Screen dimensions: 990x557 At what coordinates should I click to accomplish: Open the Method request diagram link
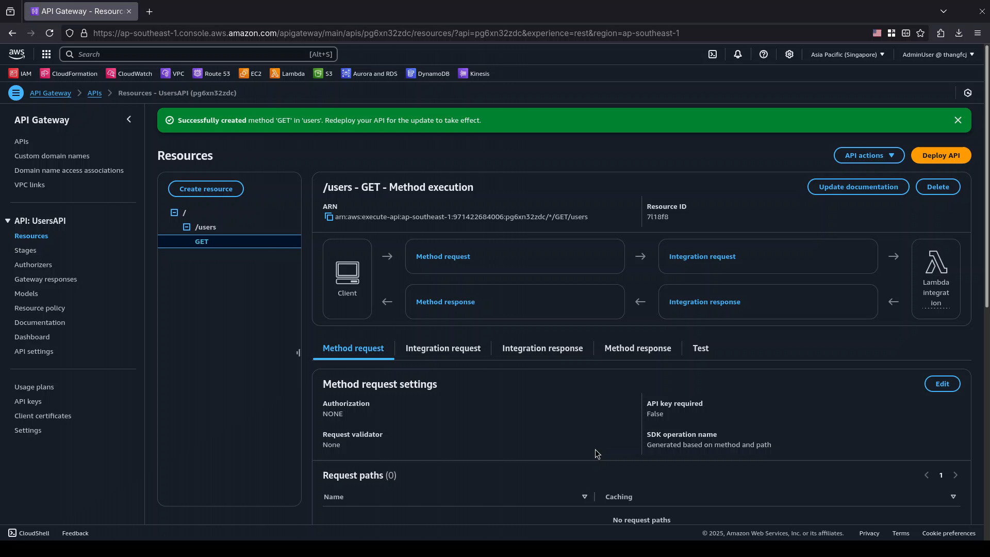point(443,256)
